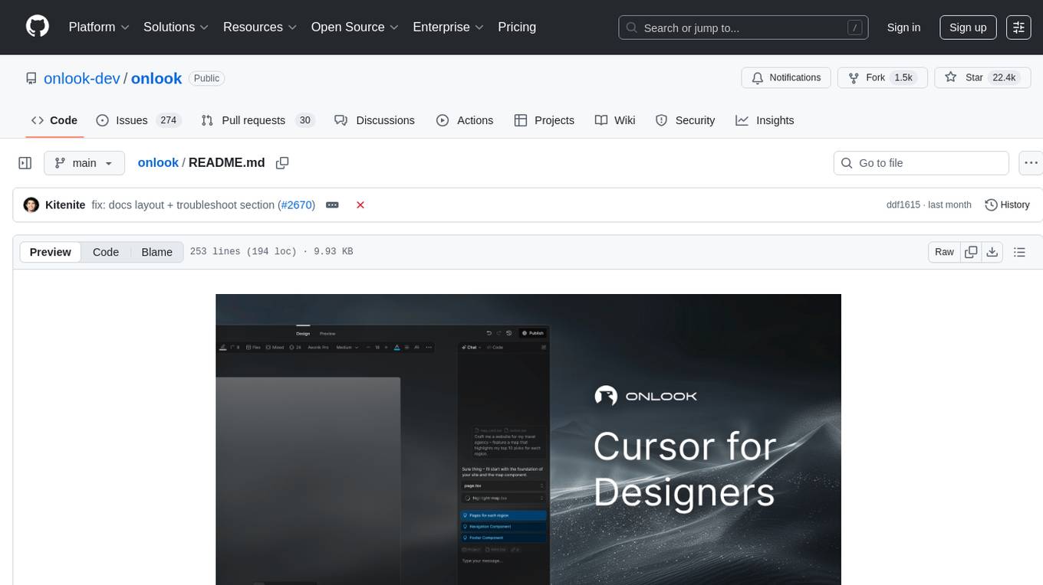This screenshot has width=1043, height=585.
Task: Show the failed checks status icon
Action: pos(360,205)
